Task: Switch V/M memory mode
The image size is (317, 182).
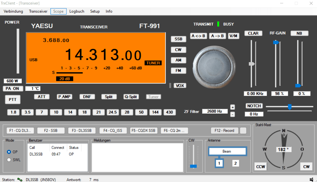Action: pos(234,36)
